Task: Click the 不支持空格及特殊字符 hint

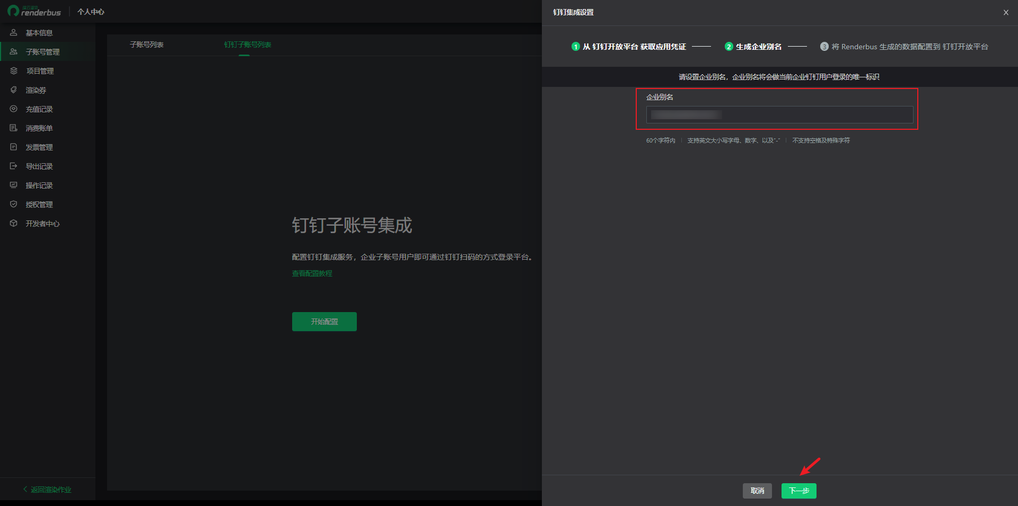Action: tap(821, 140)
